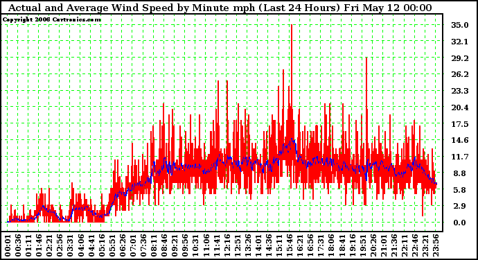
Task: Click the 22:46 time label
Action: click(414, 245)
